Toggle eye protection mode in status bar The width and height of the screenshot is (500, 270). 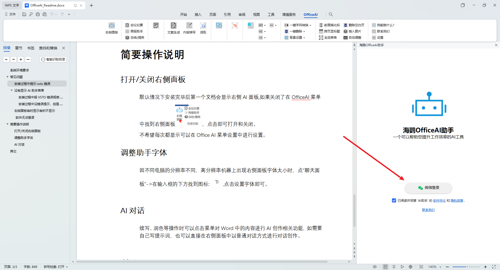click(375, 267)
